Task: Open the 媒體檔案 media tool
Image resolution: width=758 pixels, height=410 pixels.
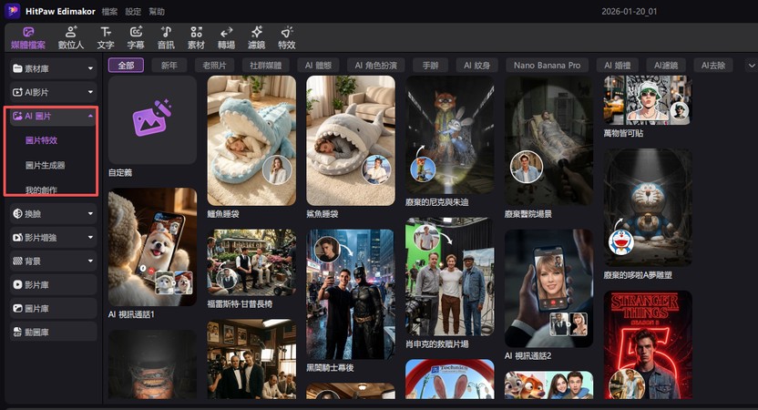Action: pyautogui.click(x=28, y=37)
